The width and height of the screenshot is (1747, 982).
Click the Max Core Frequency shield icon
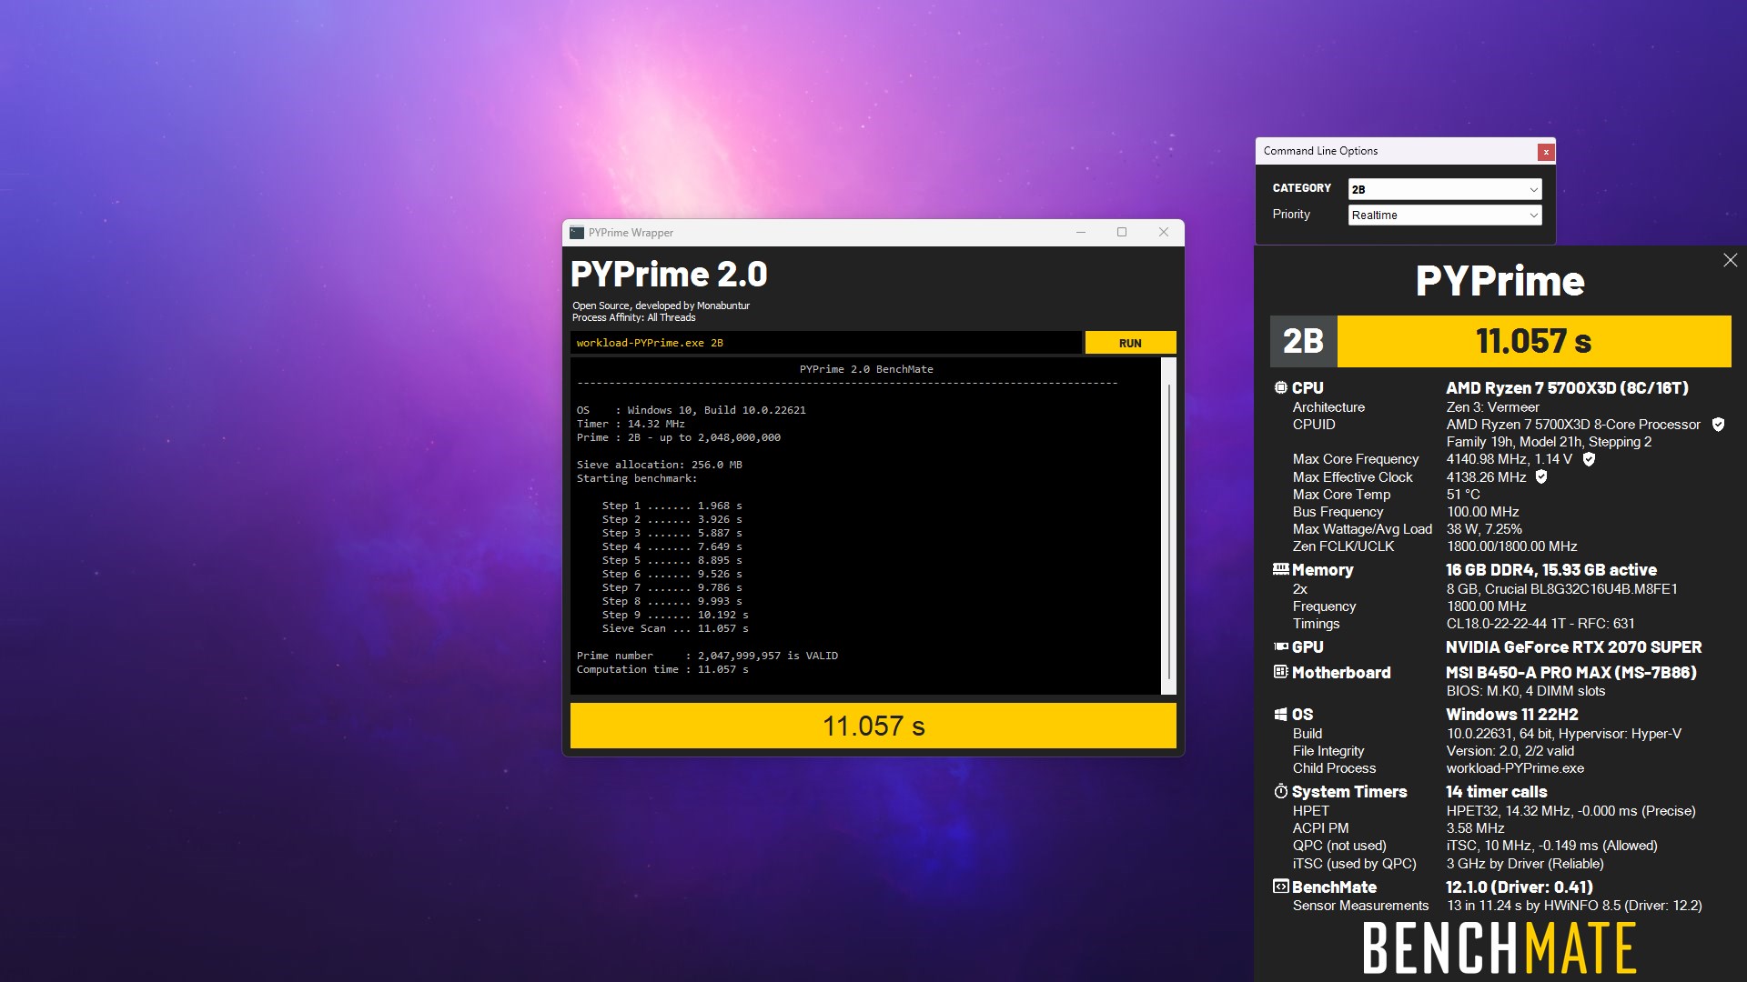click(1589, 459)
